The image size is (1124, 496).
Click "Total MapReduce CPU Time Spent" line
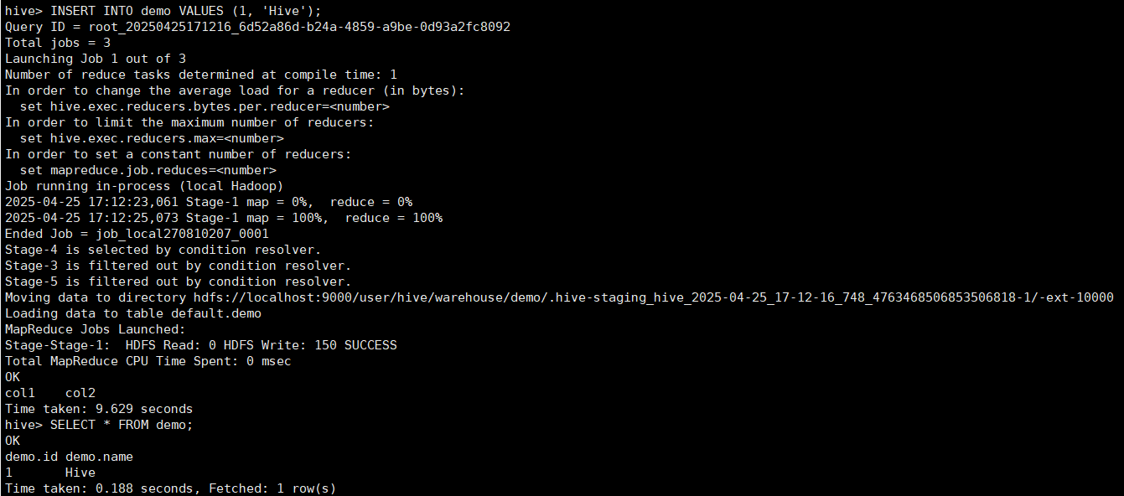(x=148, y=361)
